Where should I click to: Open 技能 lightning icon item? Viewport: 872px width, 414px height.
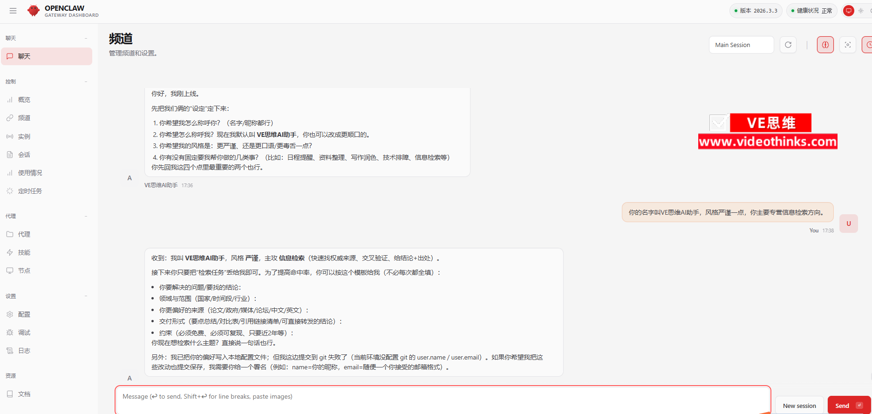pos(24,252)
